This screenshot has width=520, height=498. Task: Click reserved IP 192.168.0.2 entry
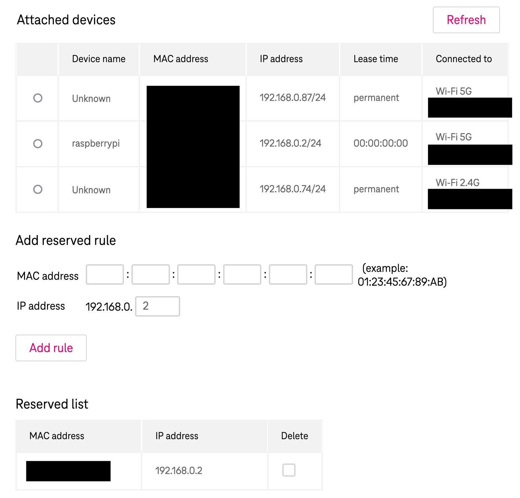pos(178,471)
